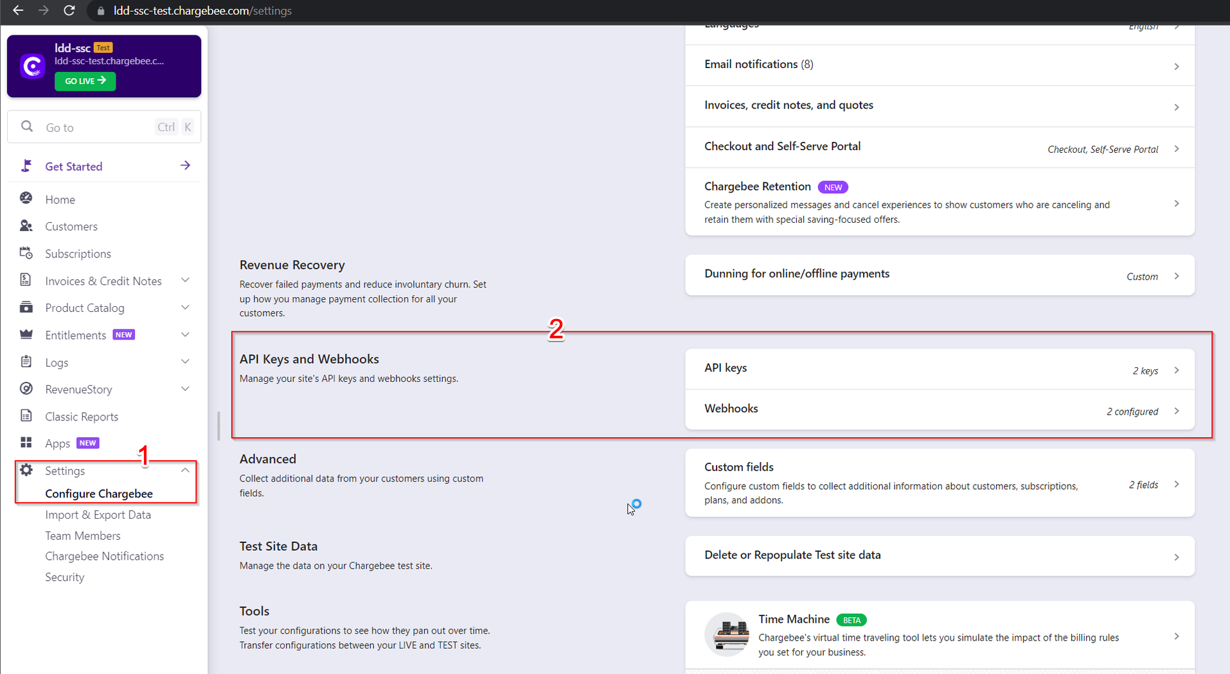Click the padlock icon in the address bar
Image resolution: width=1230 pixels, height=674 pixels.
coord(100,11)
